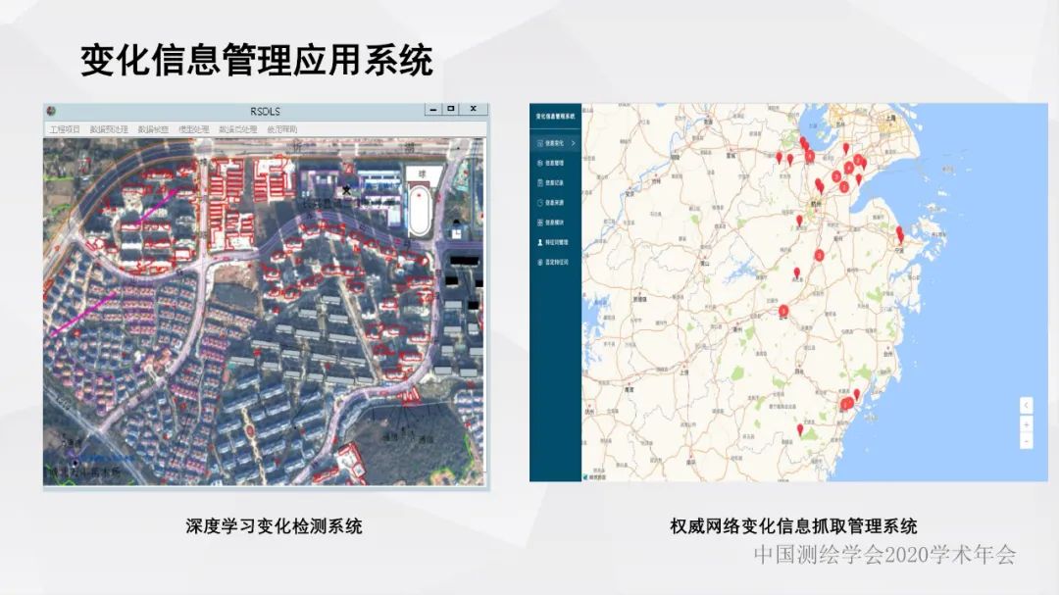Select 信息管理 in the sidebar
The height and width of the screenshot is (595, 1059).
pos(552,162)
